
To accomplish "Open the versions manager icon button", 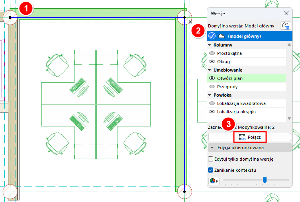I will [x=286, y=26].
